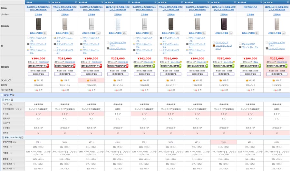290x171 pixels.
Task: Open the 解説 badge beside the タイプ row label
Action: point(11,104)
